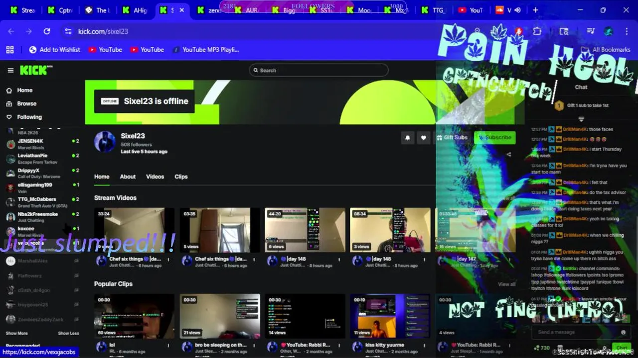Open the Add to Wishlist bookmark

pos(55,50)
